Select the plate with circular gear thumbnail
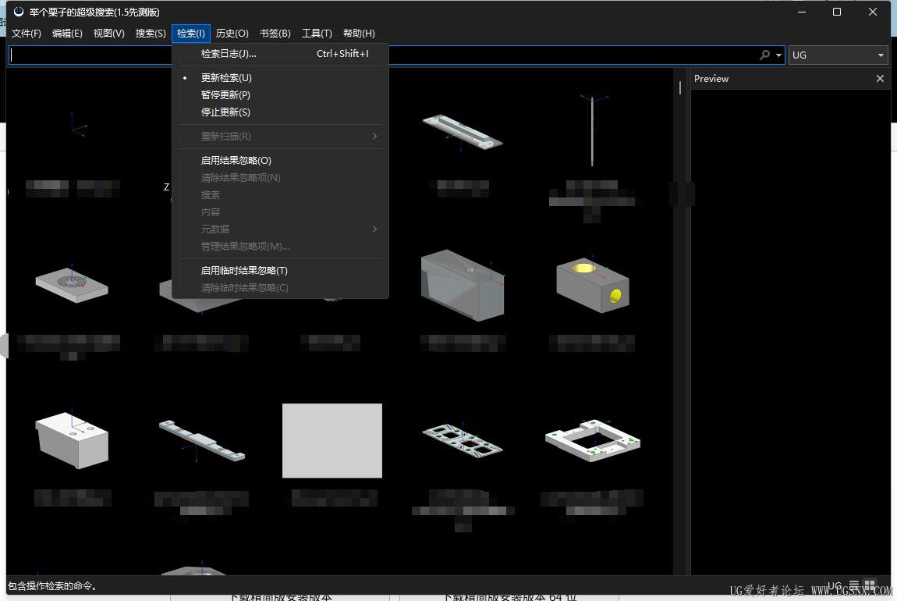The width and height of the screenshot is (897, 601). click(x=72, y=284)
